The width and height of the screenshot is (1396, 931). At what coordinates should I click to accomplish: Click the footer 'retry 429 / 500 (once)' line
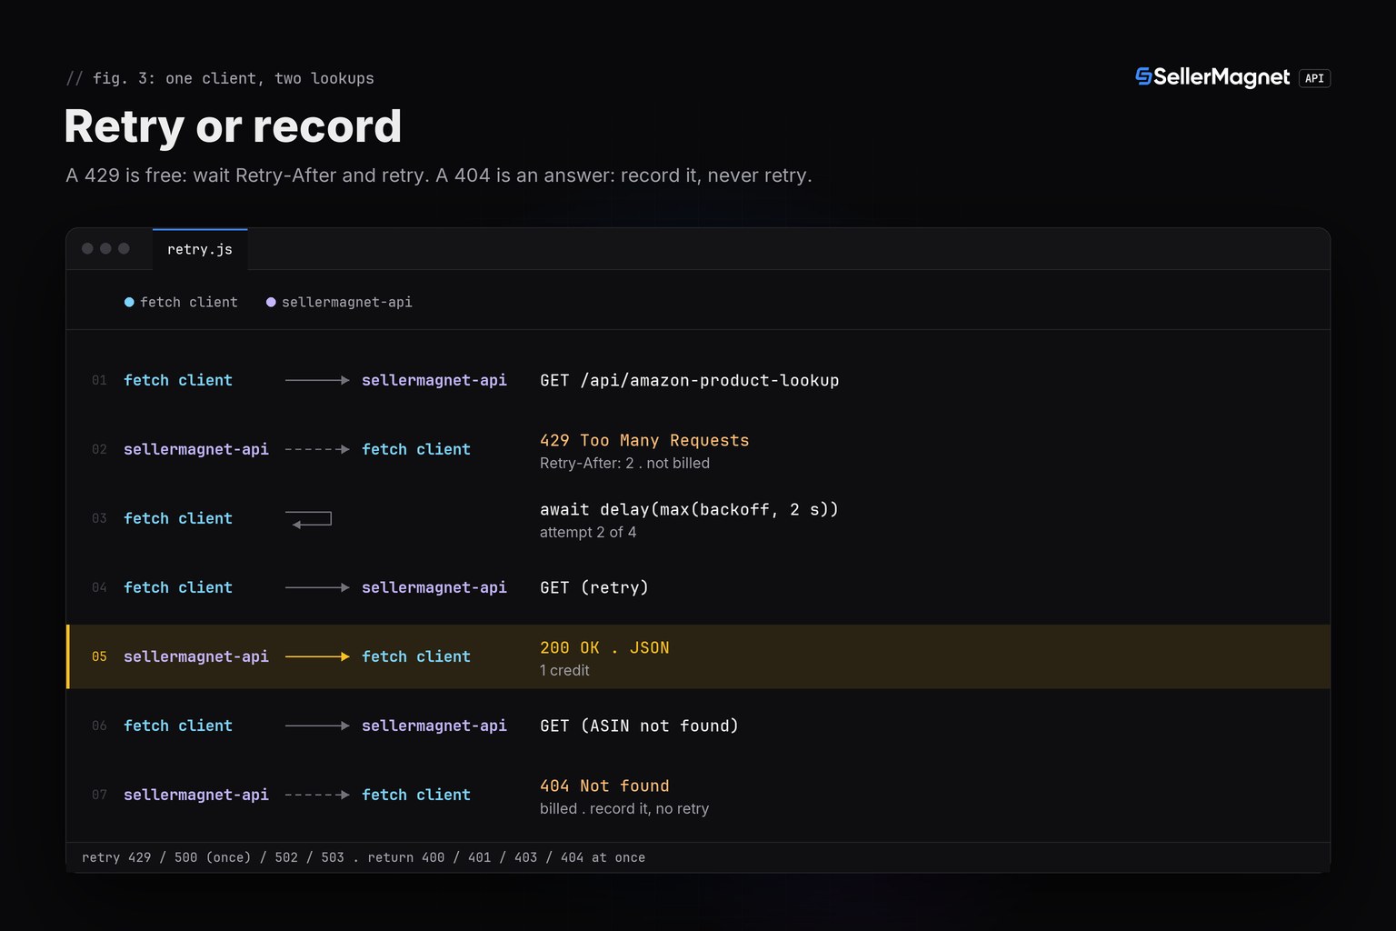364,857
